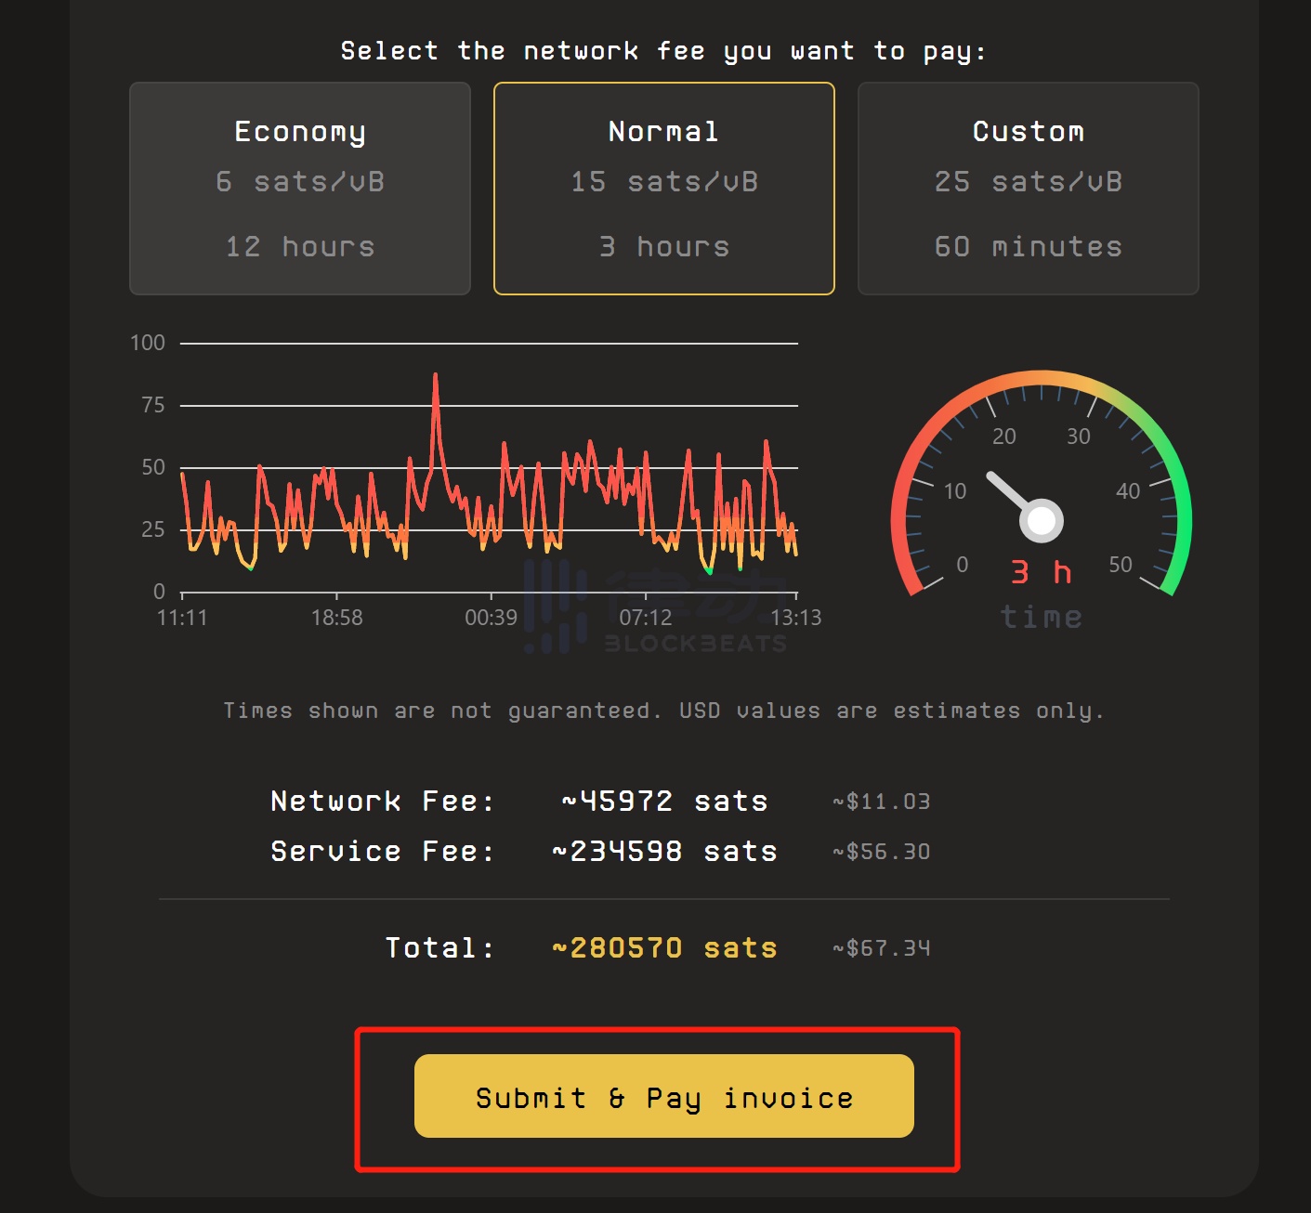Click the Service Fee sats value
Screen dimensions: 1311x1213
tap(663, 851)
